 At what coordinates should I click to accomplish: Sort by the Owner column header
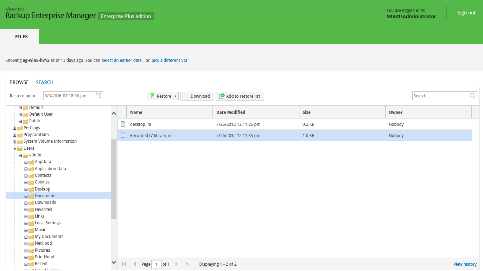428,112
